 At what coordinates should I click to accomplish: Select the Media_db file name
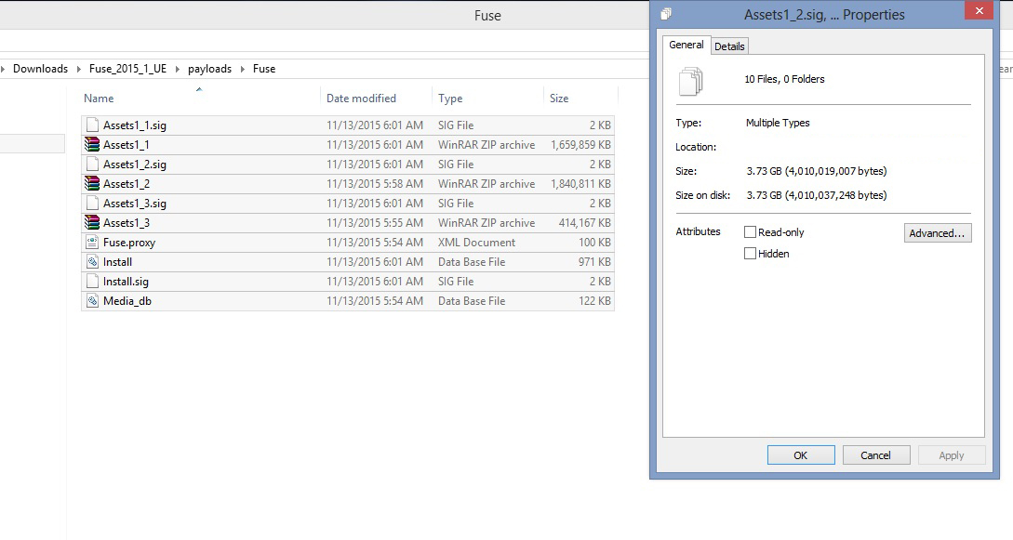click(x=127, y=300)
